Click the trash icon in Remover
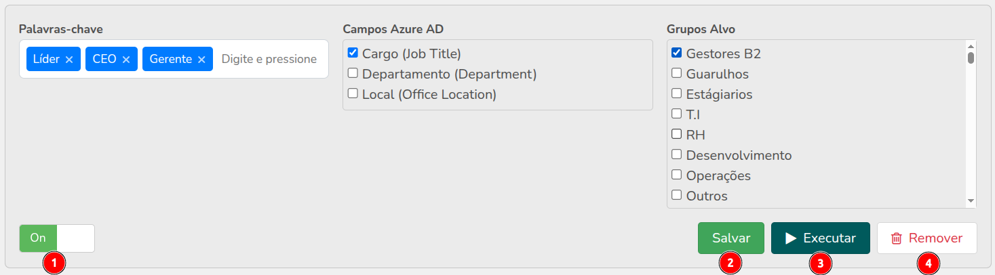Viewport: 995px width, 275px height. [897, 238]
